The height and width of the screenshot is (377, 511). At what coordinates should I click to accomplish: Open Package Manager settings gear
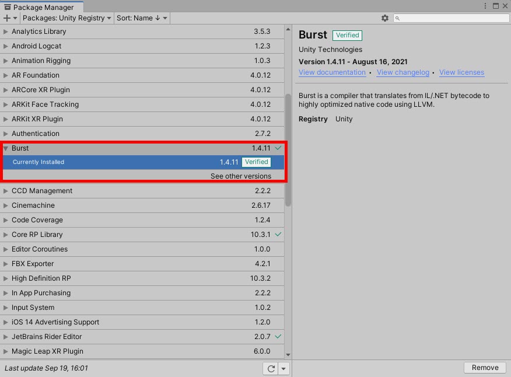(x=385, y=18)
